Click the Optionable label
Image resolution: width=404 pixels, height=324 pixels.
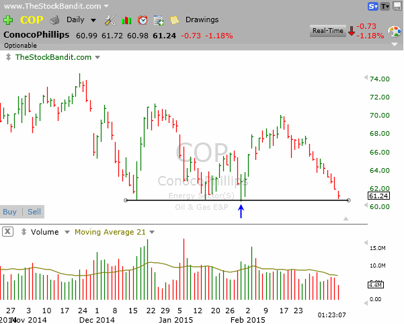click(20, 46)
